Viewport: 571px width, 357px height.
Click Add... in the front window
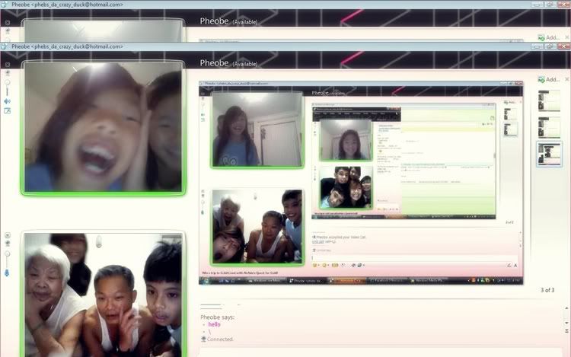[x=549, y=79]
